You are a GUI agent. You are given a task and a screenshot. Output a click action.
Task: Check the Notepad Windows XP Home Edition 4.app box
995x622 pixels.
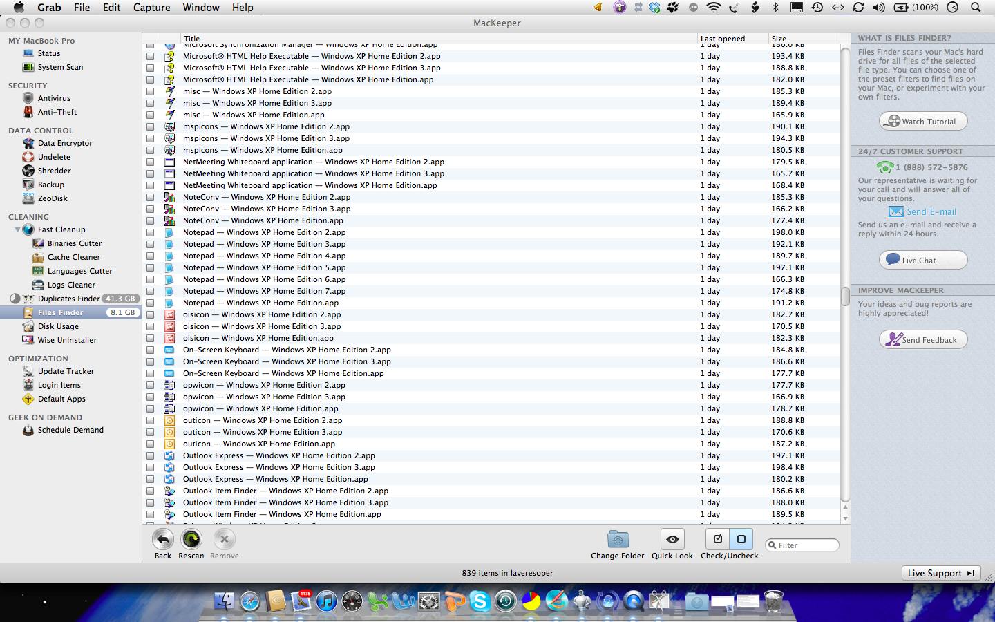150,256
